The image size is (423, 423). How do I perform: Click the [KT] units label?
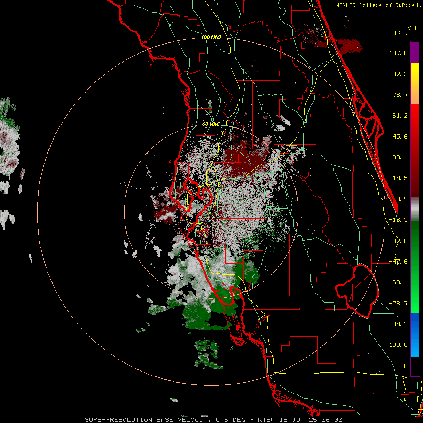pos(401,32)
